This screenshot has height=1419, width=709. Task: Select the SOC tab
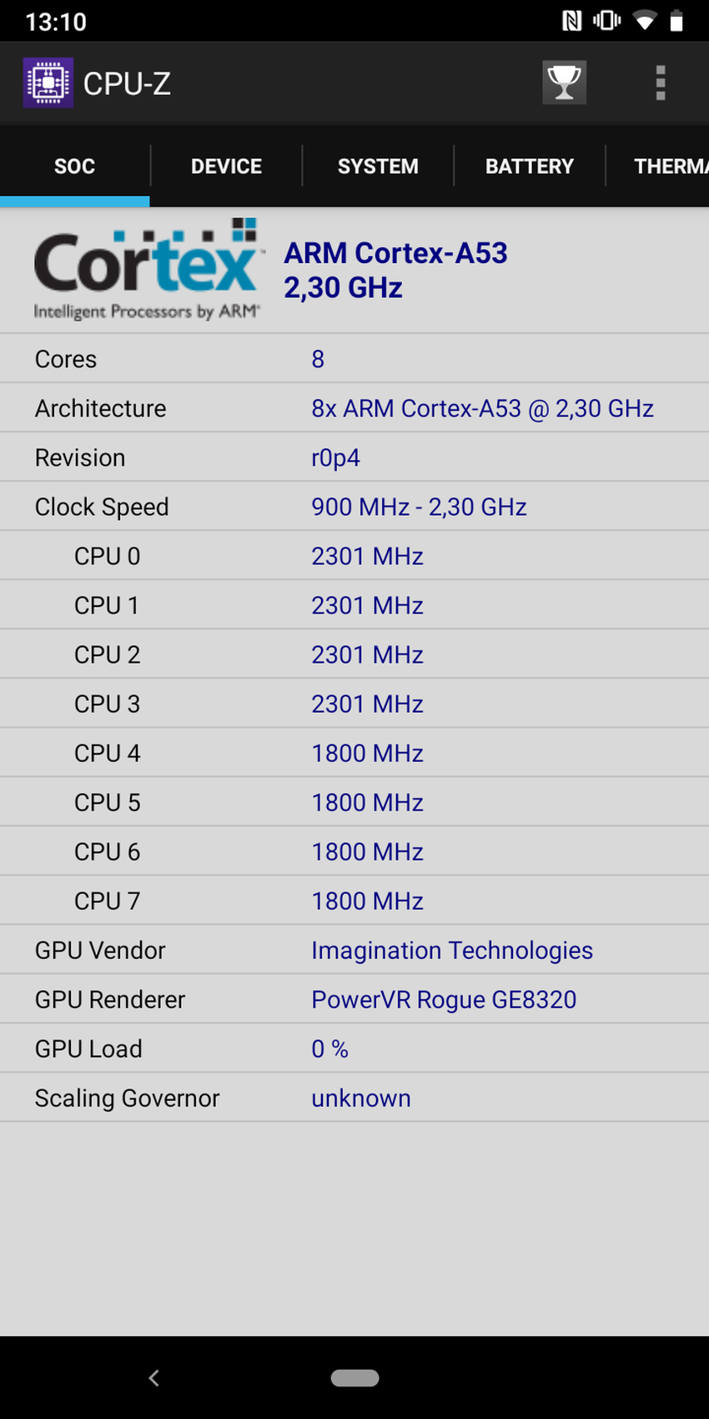(x=74, y=166)
